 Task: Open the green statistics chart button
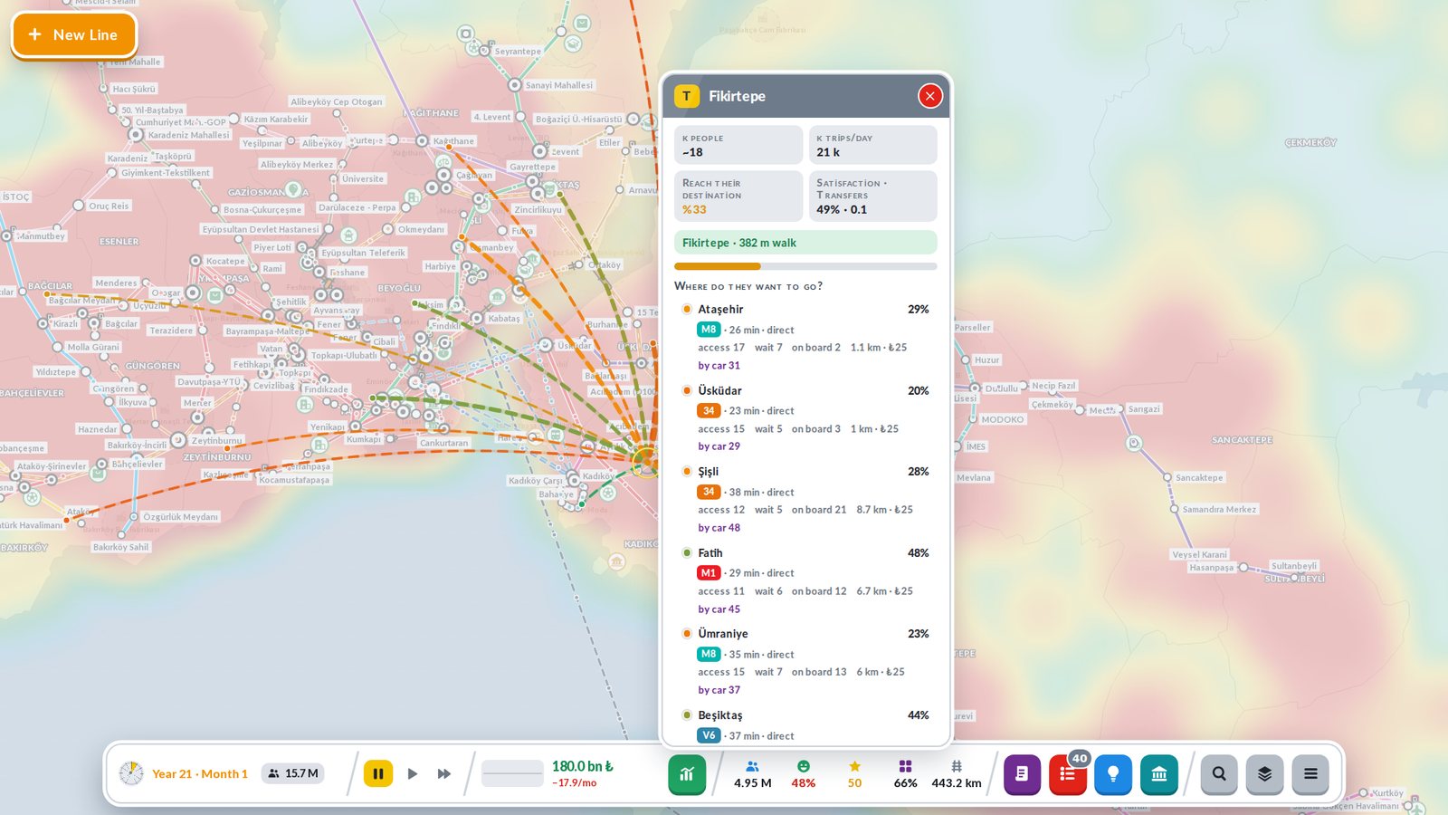pyautogui.click(x=687, y=774)
